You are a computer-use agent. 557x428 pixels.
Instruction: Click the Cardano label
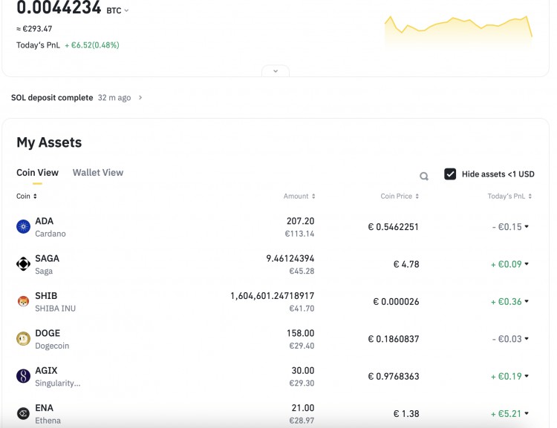click(50, 234)
